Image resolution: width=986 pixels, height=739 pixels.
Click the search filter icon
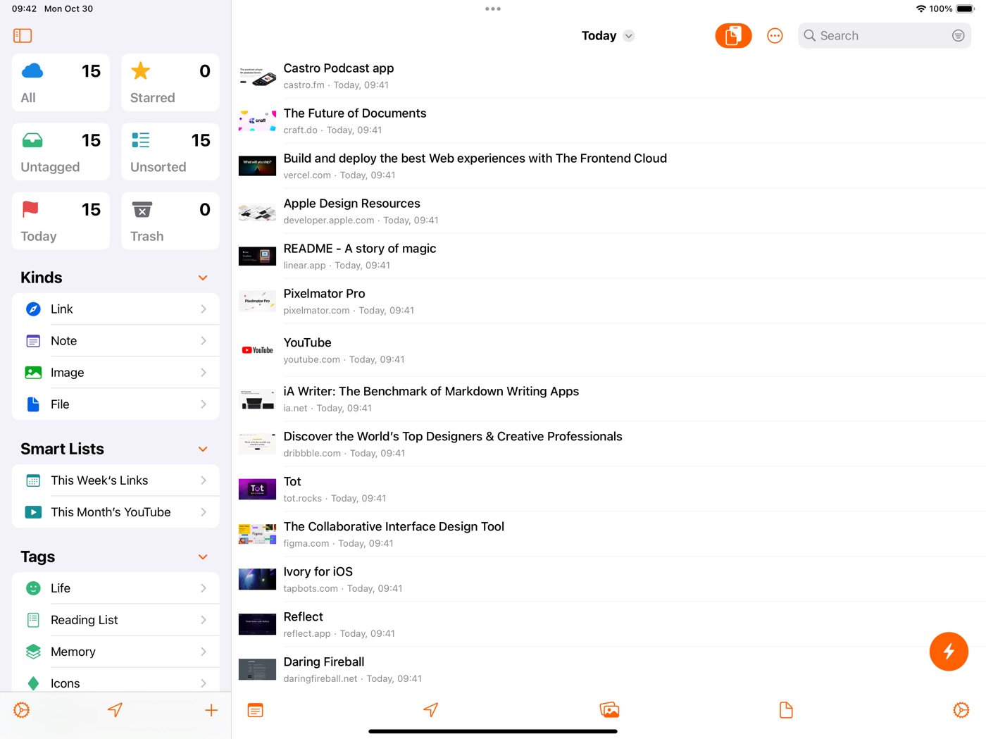[x=958, y=35]
